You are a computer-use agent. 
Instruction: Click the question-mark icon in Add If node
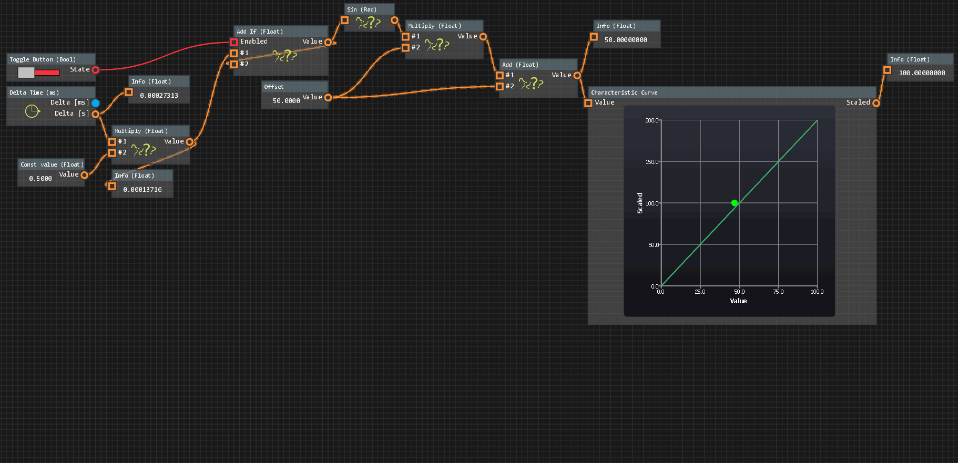pyautogui.click(x=285, y=56)
